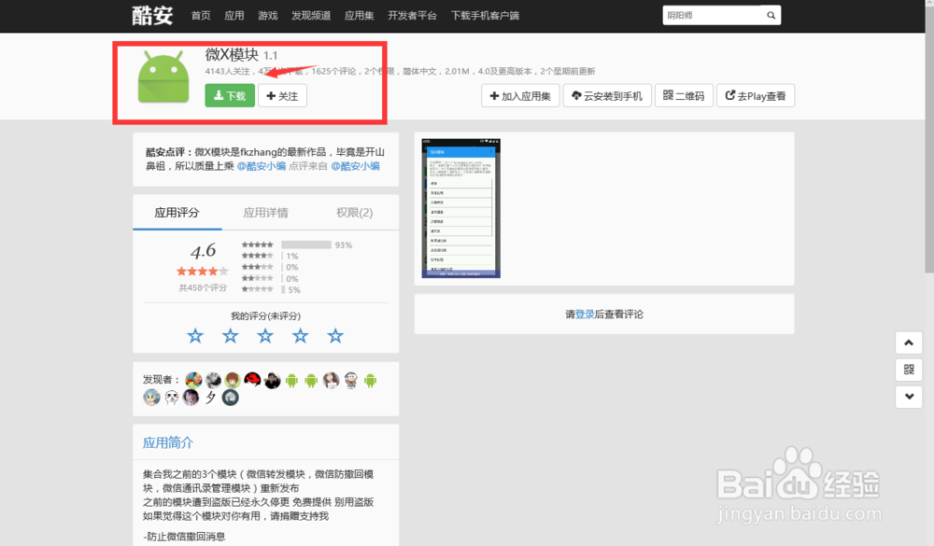Click the scroll-to-top arrow button
The height and width of the screenshot is (546, 934).
point(909,343)
